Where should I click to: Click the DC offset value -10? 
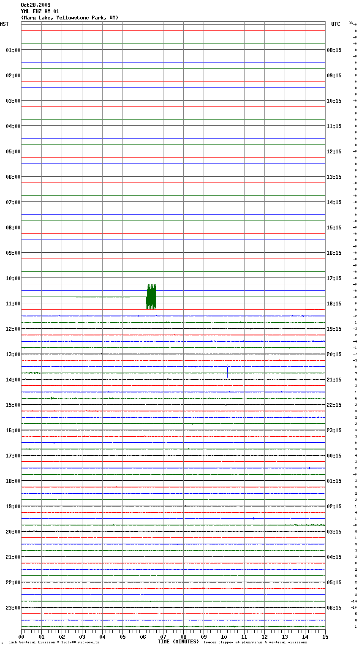[x=354, y=607]
